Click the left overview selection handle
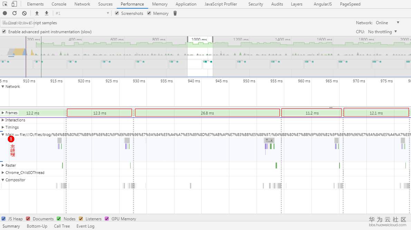The height and width of the screenshot is (230, 411). 188,39
